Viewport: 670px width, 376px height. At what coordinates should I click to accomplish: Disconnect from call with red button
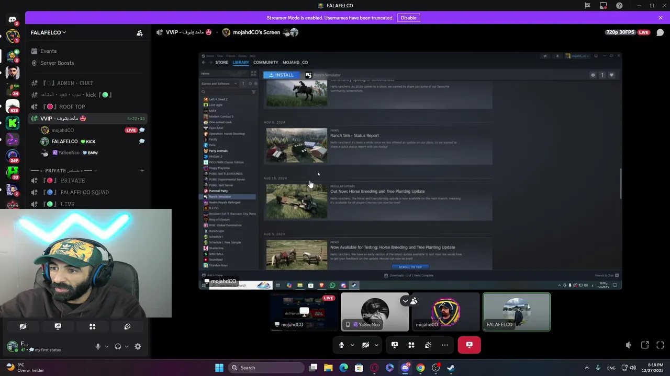(x=469, y=345)
